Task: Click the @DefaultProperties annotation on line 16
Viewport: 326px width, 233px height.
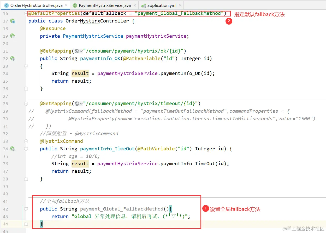Action: click(x=54, y=13)
